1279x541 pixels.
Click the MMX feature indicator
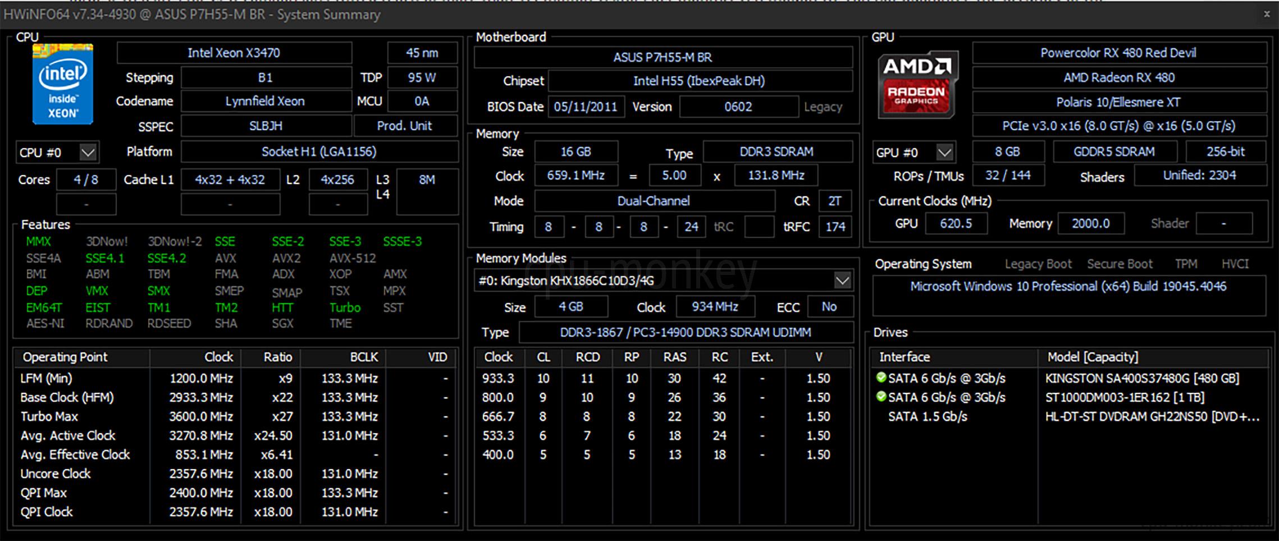38,241
